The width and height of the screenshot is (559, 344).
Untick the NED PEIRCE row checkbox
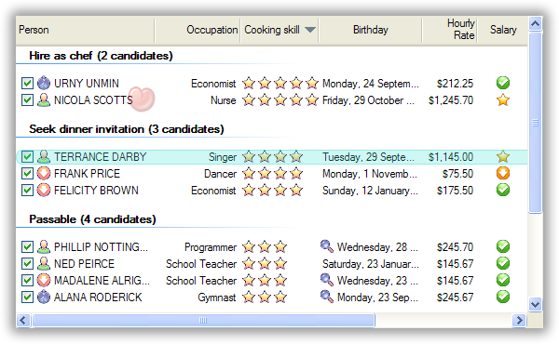click(27, 264)
